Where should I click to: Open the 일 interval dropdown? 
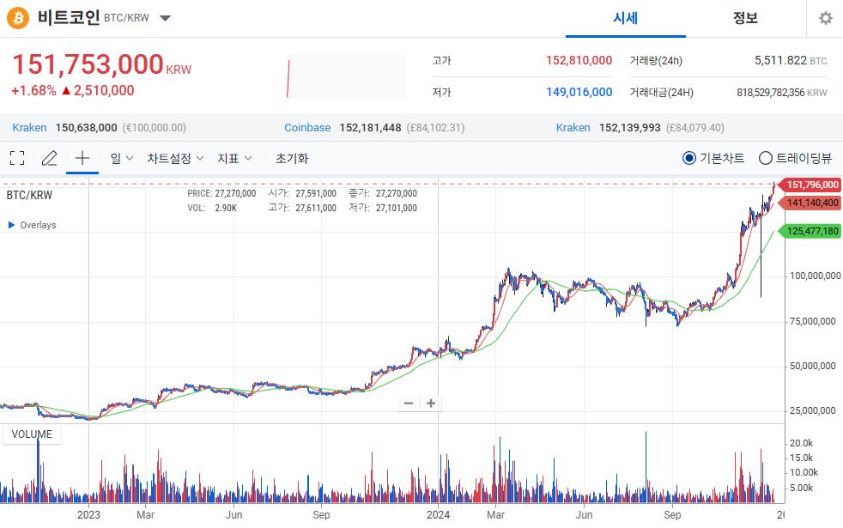pos(120,157)
